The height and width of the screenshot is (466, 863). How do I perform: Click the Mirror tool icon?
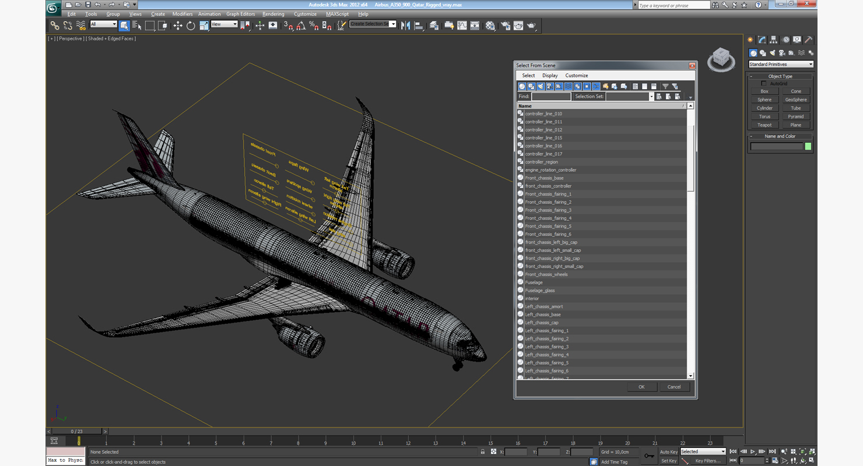(x=405, y=26)
